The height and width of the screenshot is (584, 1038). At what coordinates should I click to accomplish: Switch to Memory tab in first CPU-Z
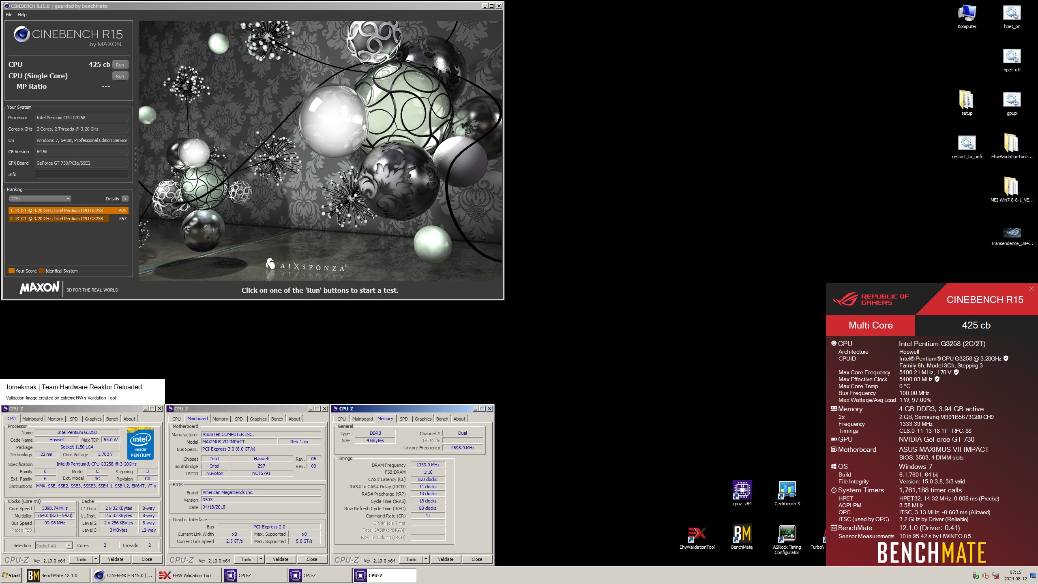55,419
